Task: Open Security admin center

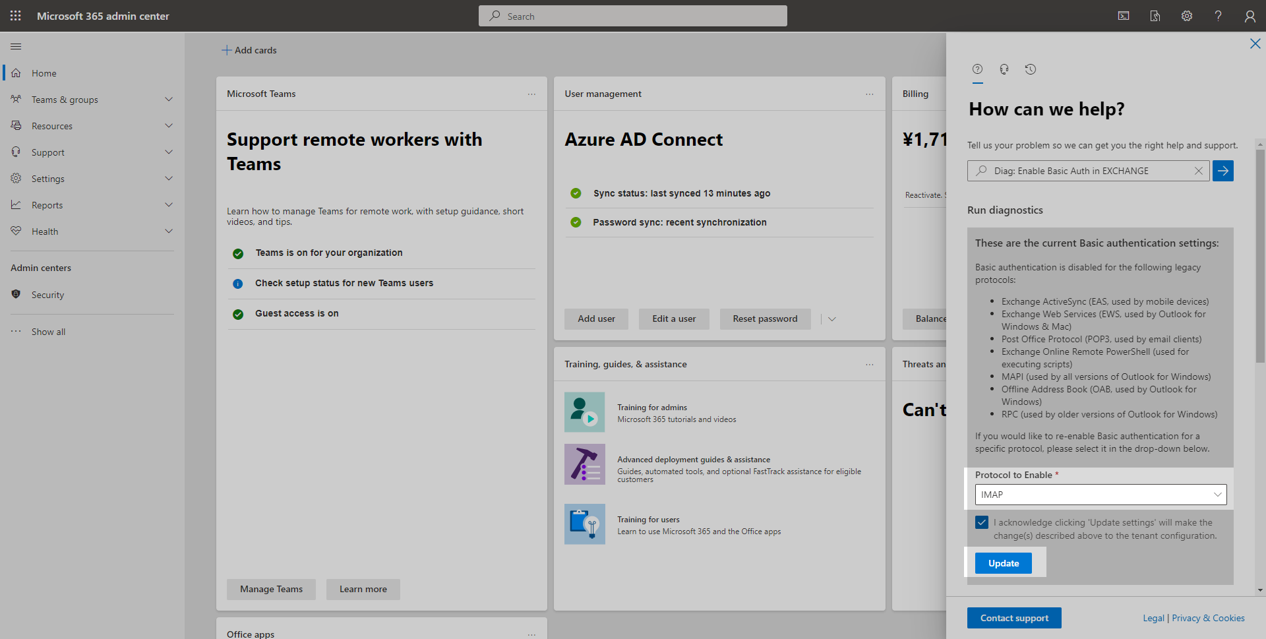Action: (x=47, y=295)
